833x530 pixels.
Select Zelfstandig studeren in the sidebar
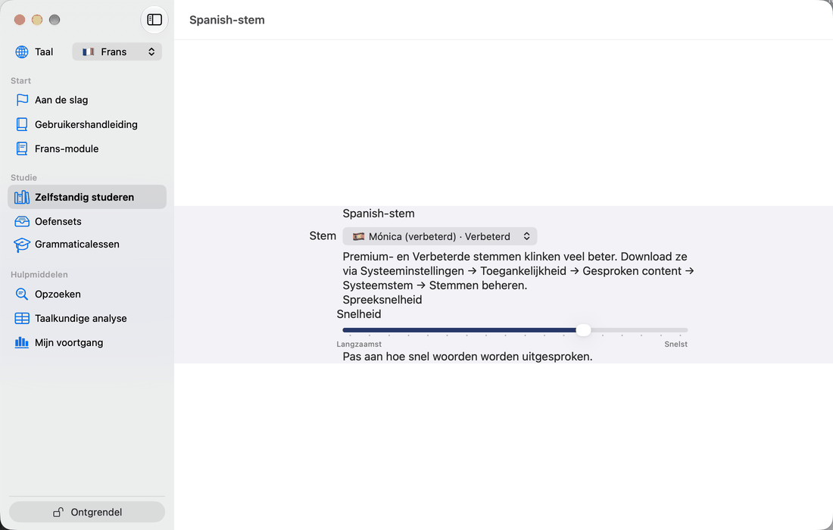click(x=87, y=197)
